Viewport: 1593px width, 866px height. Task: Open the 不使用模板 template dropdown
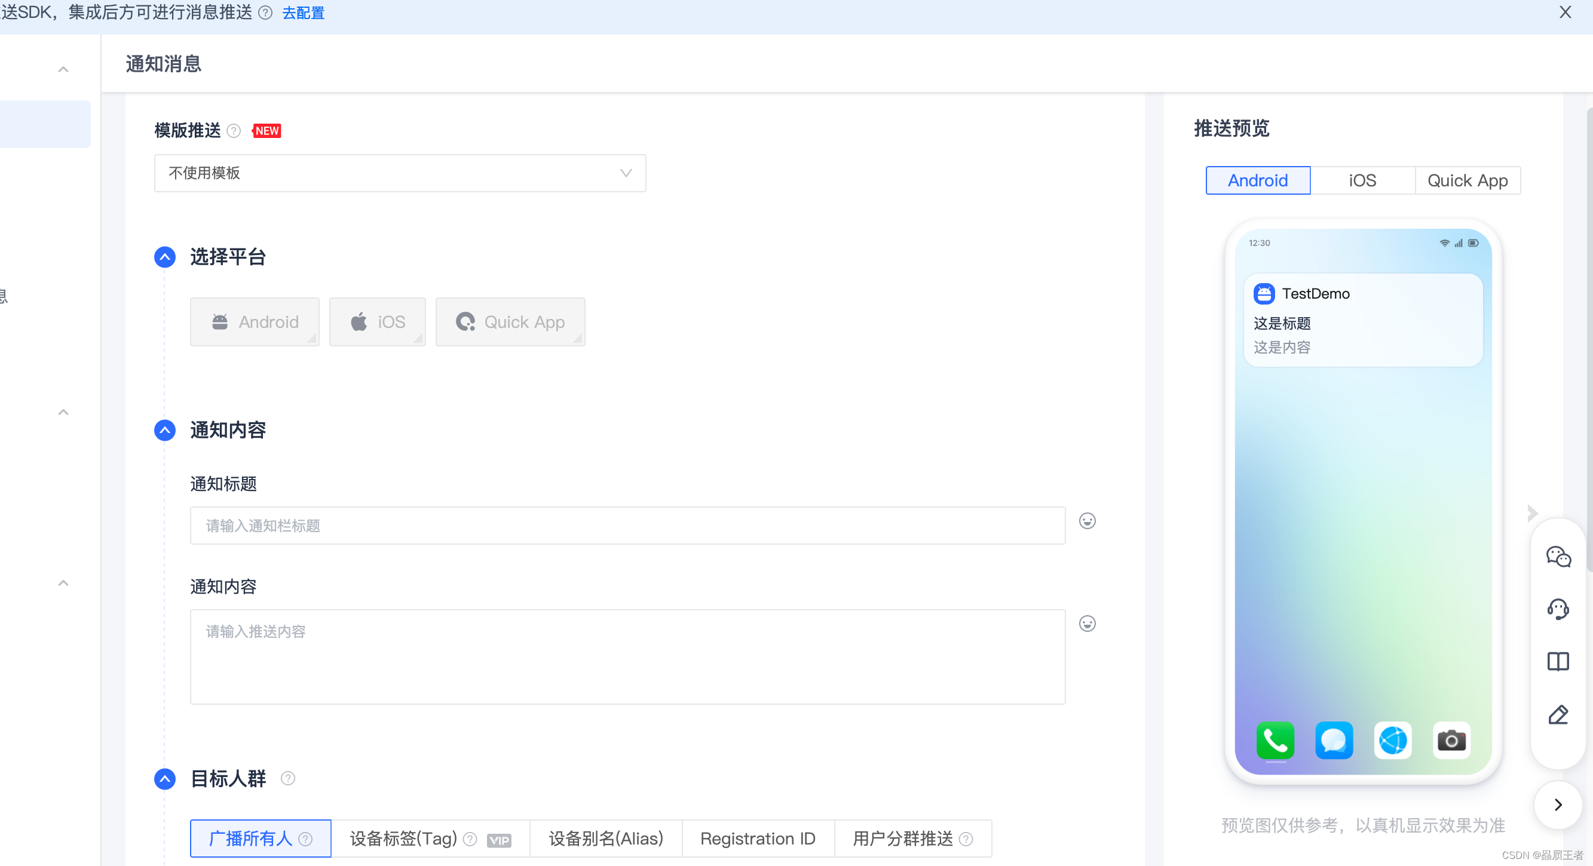[400, 173]
